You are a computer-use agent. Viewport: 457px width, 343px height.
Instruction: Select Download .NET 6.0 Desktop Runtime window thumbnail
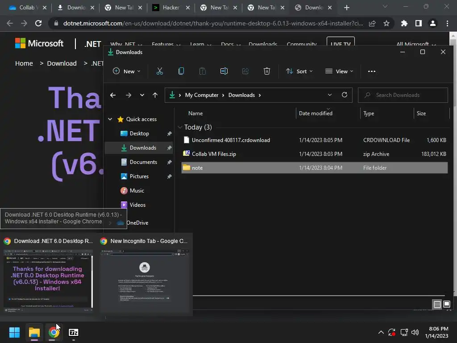pyautogui.click(x=48, y=274)
